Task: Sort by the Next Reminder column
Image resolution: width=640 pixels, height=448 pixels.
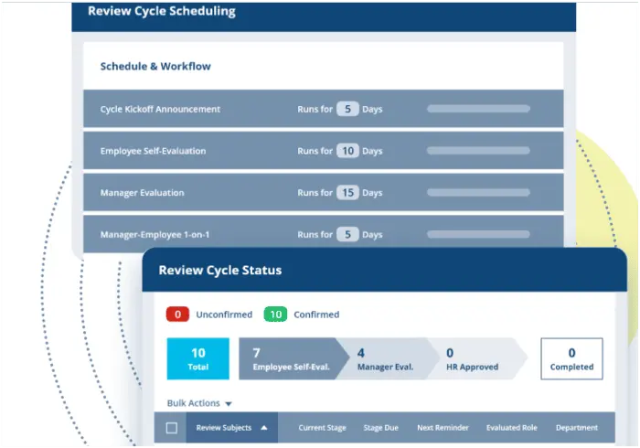Action: 443,428
